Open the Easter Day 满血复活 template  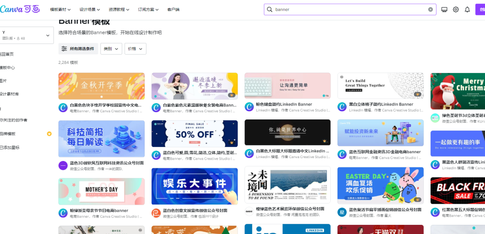coord(380,186)
